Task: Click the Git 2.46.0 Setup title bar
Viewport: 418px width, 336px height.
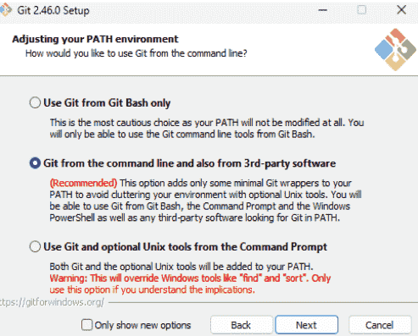Action: point(53,10)
